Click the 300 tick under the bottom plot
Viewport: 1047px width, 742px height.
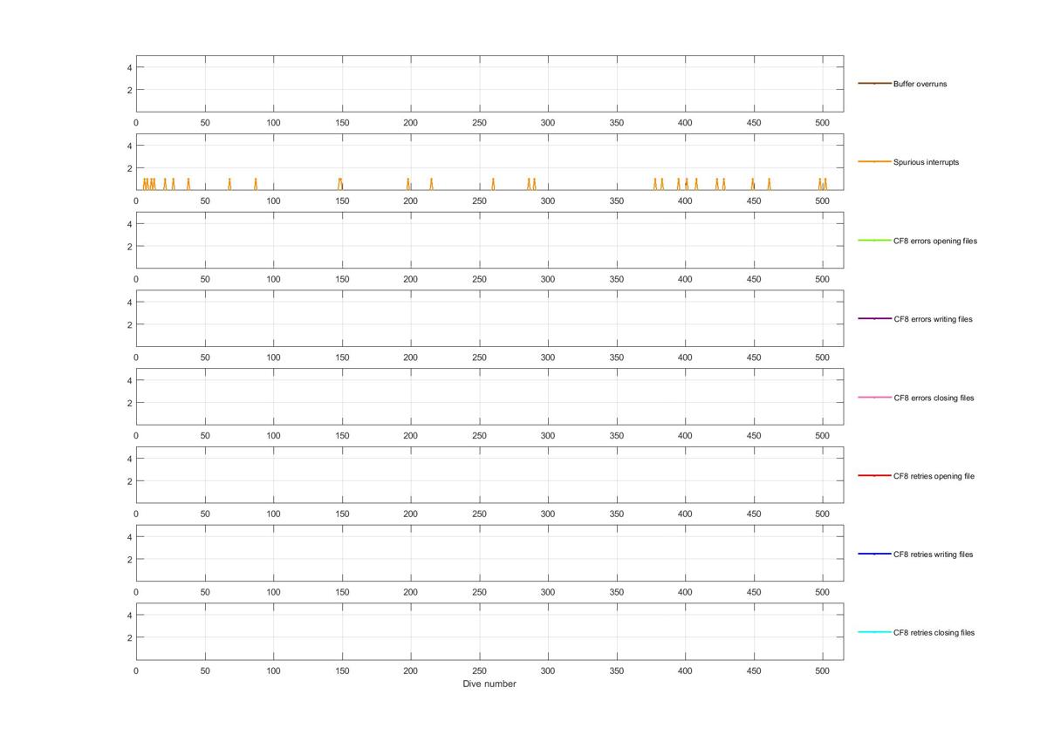(x=548, y=671)
